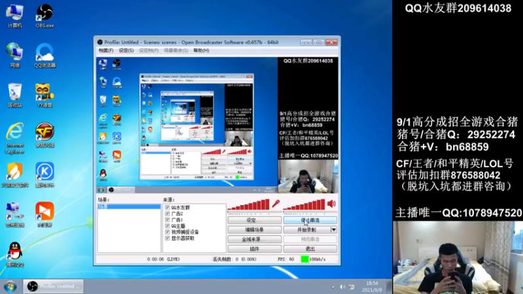This screenshot has height=294, width=523.
Task: Click 停止串流 to stop streaming
Action: pos(310,220)
